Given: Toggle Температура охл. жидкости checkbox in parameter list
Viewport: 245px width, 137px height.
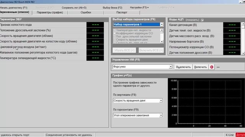Looking at the screenshot, I should pyautogui.click(x=114, y=30).
